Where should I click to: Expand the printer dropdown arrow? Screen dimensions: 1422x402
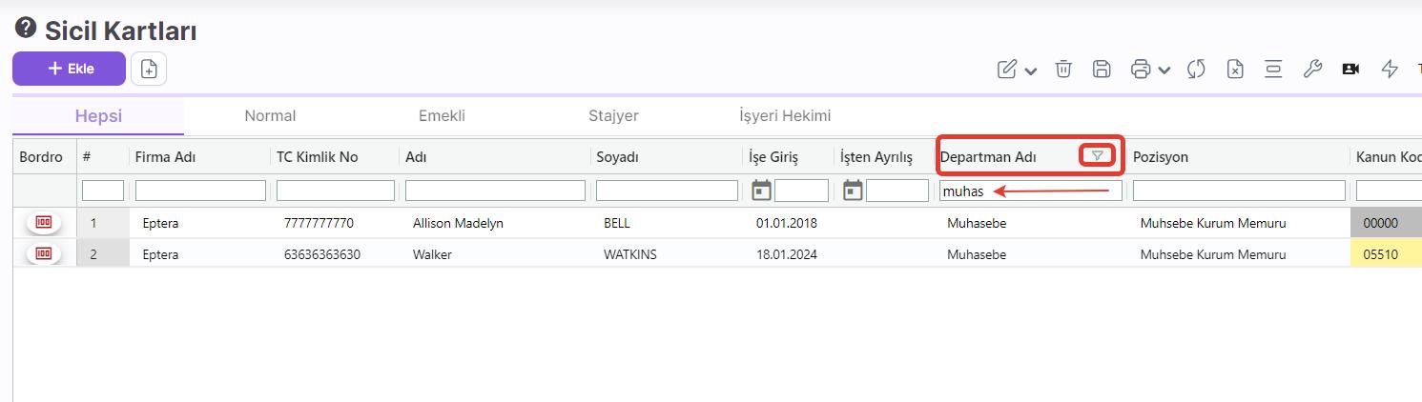coord(1164,70)
